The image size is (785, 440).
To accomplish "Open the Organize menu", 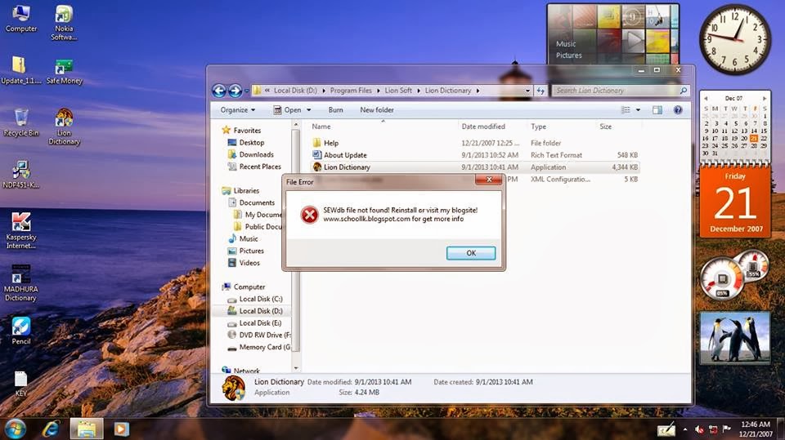I will pyautogui.click(x=238, y=110).
